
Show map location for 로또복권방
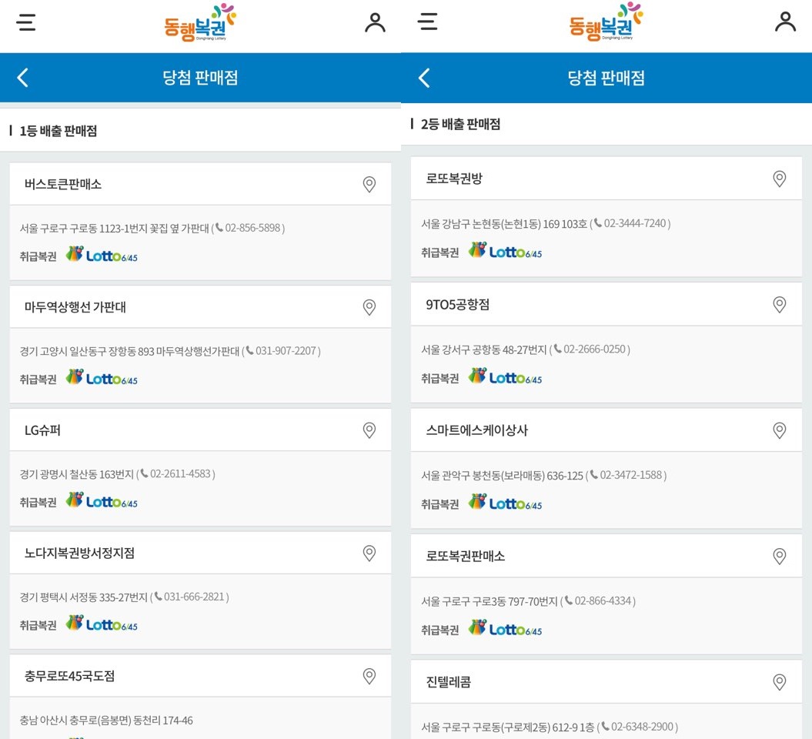point(780,179)
